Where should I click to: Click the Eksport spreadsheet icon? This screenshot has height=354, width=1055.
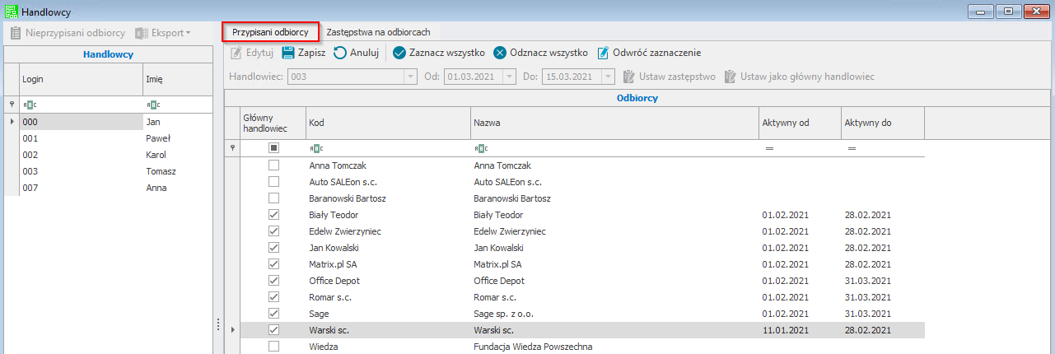click(142, 33)
